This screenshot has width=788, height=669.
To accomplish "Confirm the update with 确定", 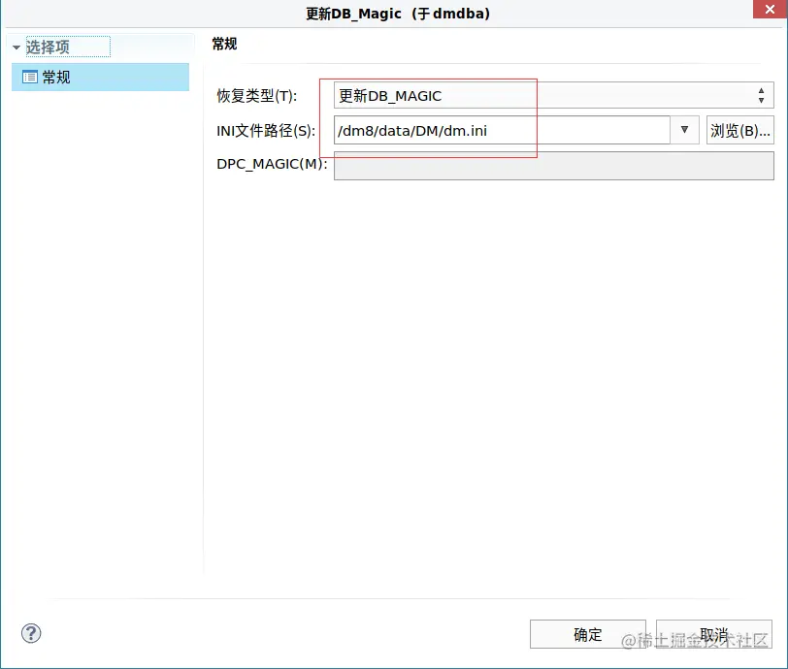I will [587, 634].
